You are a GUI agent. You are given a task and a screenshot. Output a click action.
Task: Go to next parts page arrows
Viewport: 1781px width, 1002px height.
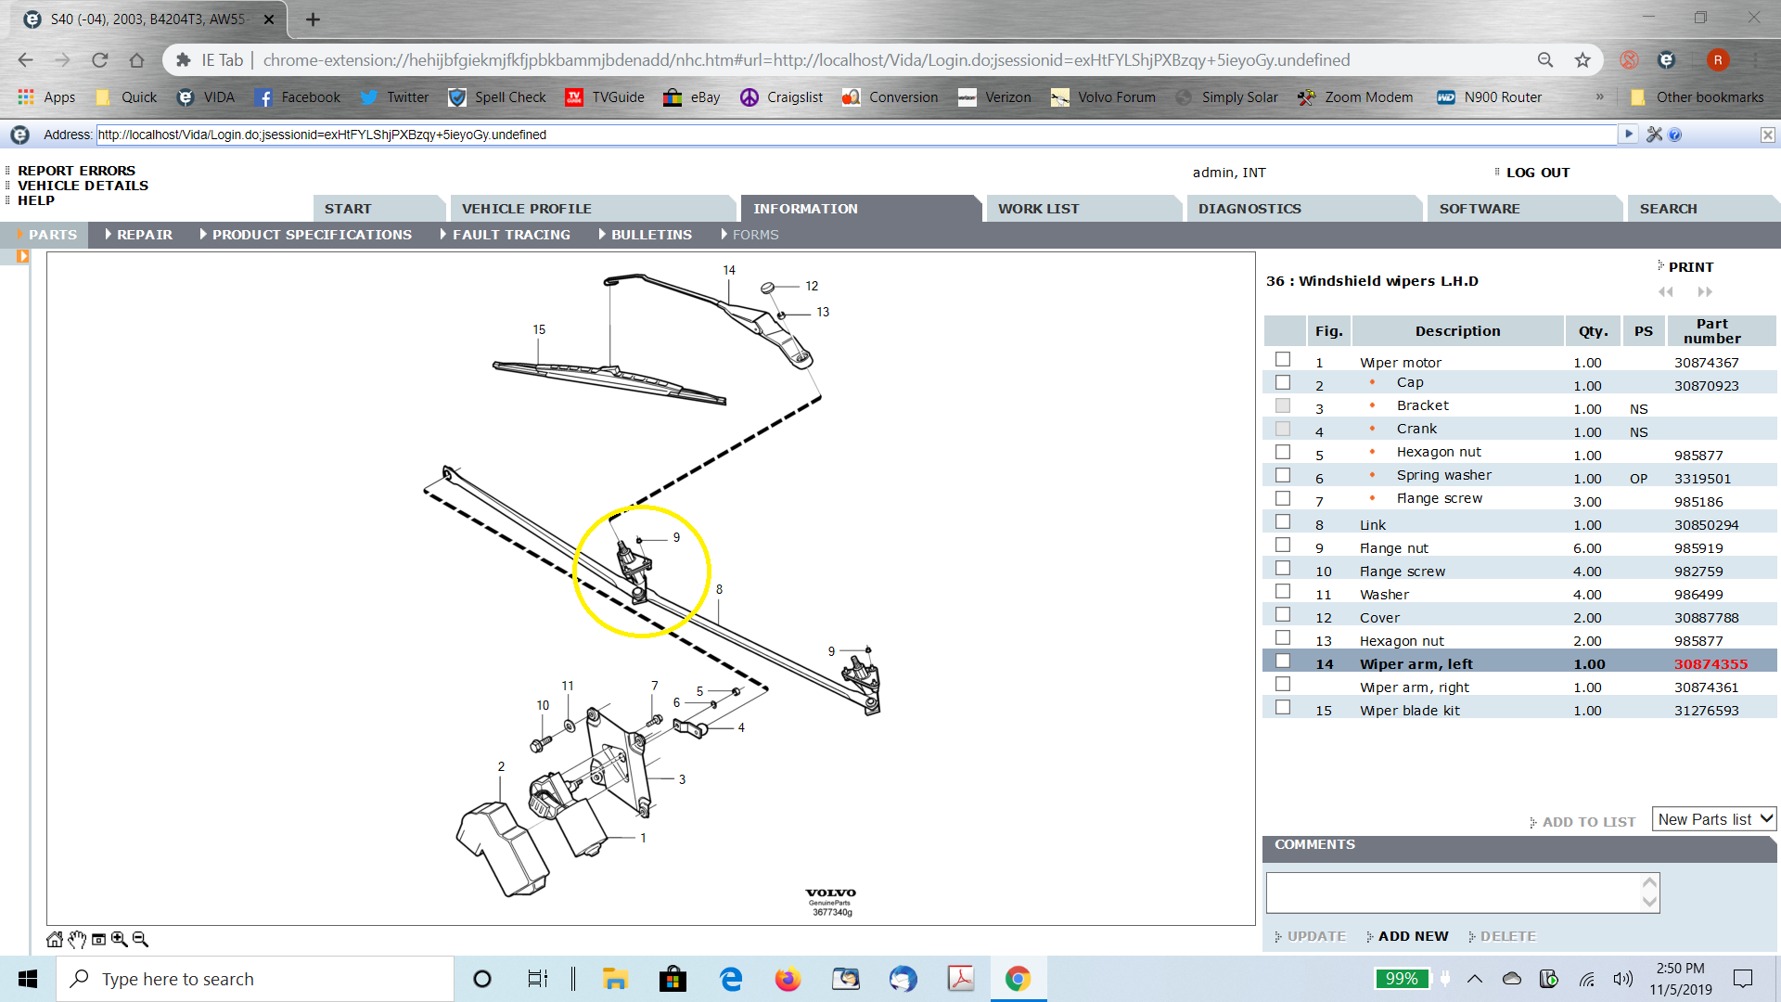tap(1705, 291)
